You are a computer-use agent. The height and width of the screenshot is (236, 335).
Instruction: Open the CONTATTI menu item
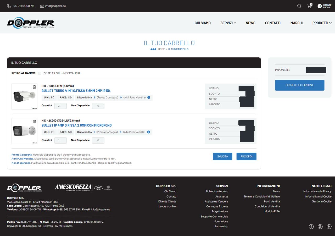tap(273, 23)
